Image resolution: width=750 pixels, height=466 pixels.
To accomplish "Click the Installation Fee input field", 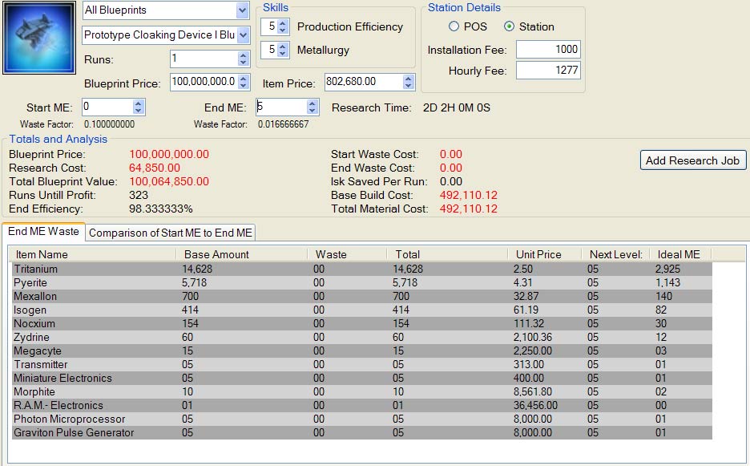I will [x=547, y=50].
